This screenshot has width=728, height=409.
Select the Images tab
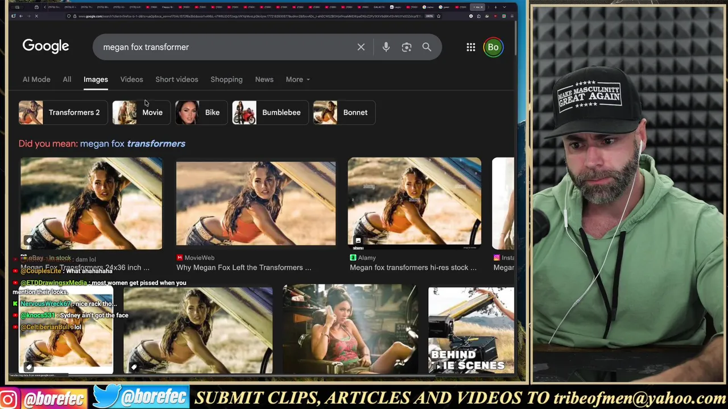click(x=96, y=80)
